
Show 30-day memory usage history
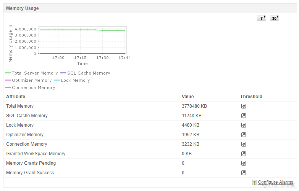point(275,18)
